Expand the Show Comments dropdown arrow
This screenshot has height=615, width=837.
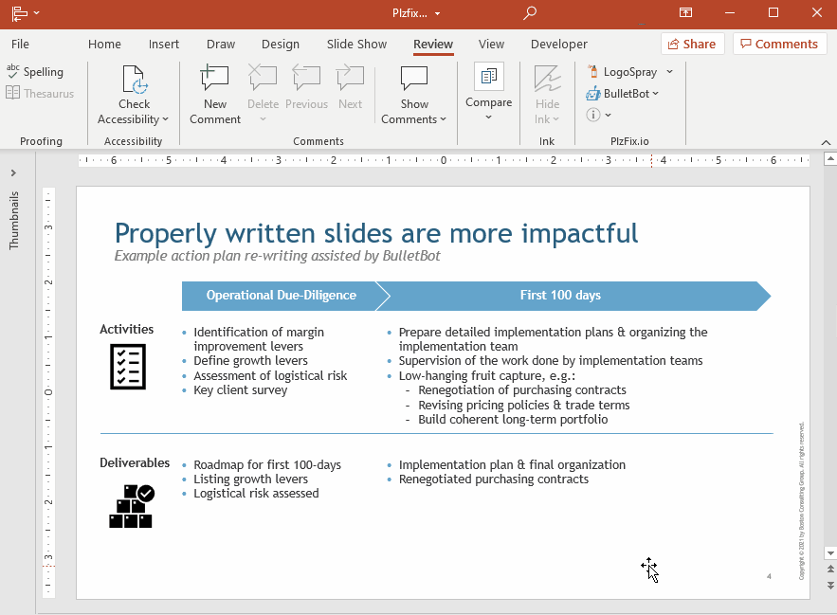(x=443, y=120)
